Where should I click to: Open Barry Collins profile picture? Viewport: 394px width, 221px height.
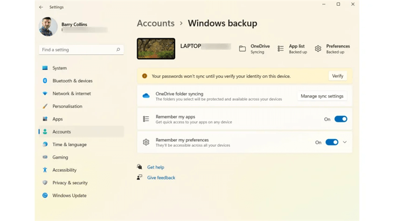(48, 26)
